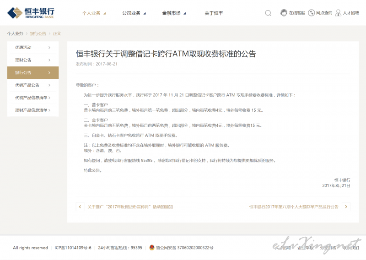Click the 2017年8月21日 signature date
366x260 pixels.
coord(336,186)
